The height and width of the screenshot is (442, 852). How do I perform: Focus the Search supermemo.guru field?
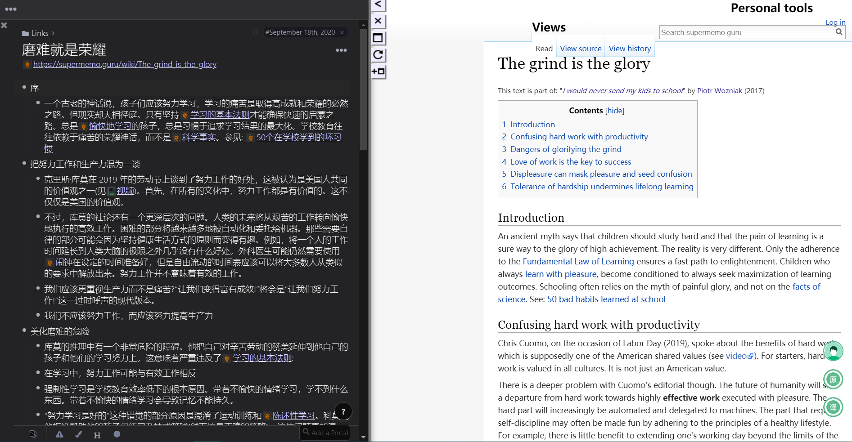(747, 32)
